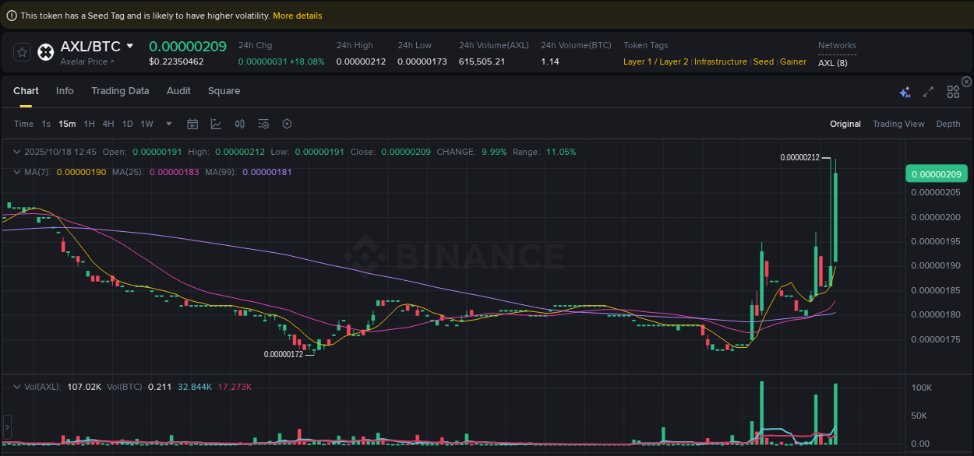Viewport: 974px width, 456px height.
Task: Collapse the volume indicator panel
Action: [x=16, y=387]
